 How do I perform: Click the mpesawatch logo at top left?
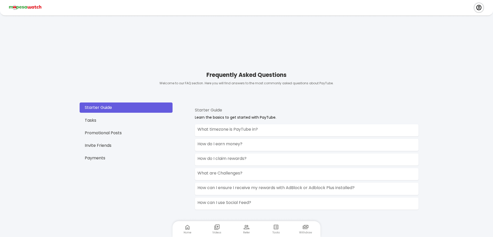[25, 7]
